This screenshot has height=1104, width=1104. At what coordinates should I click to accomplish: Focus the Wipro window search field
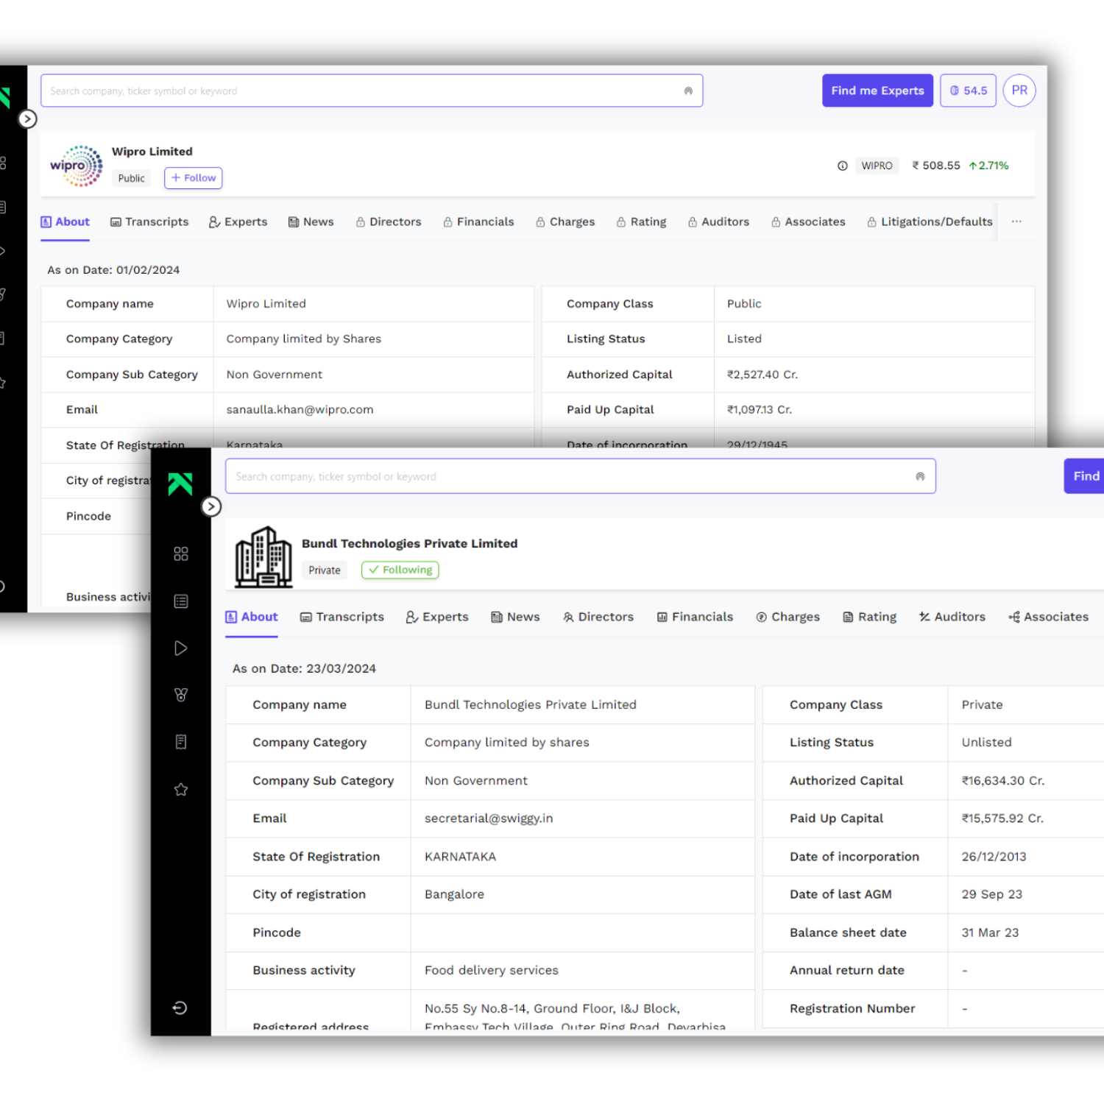click(372, 91)
